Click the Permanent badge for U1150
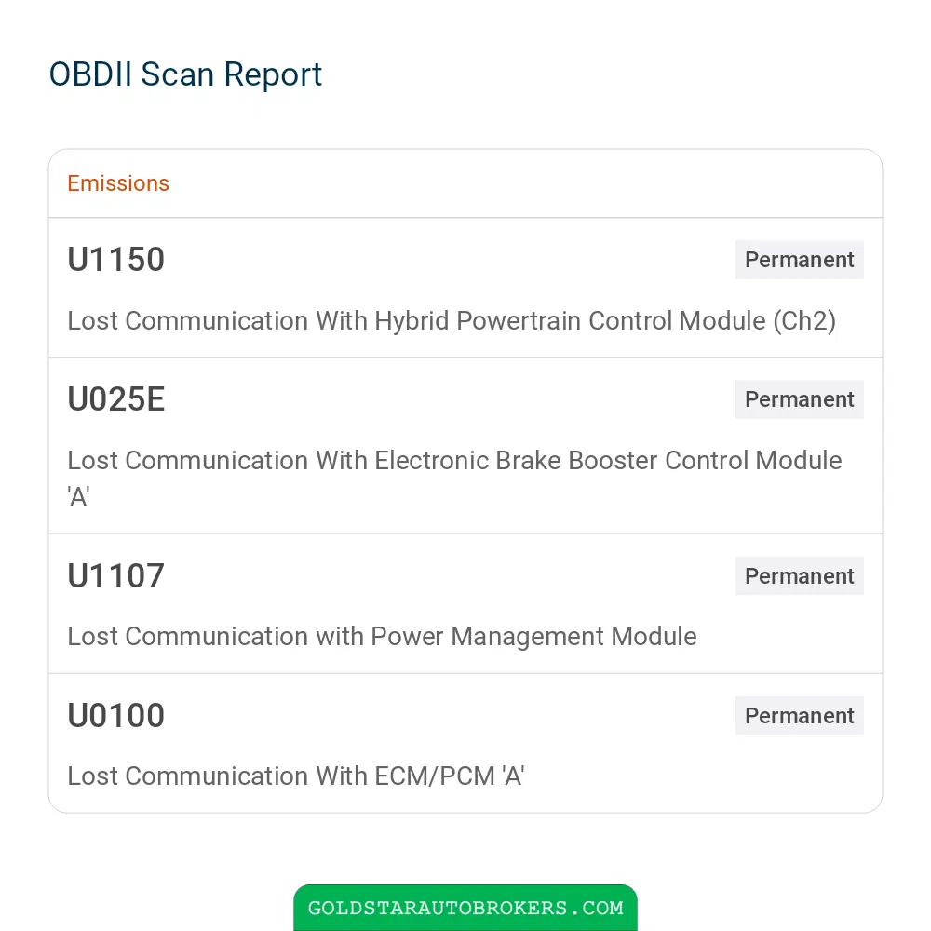The image size is (931, 931). 799,260
